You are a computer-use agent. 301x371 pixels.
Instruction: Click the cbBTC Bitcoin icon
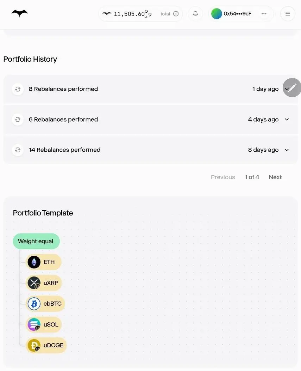34,304
